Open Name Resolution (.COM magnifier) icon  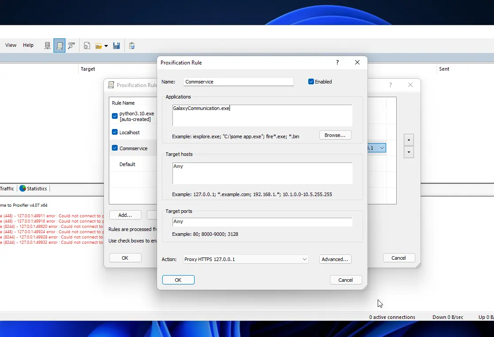coord(71,45)
